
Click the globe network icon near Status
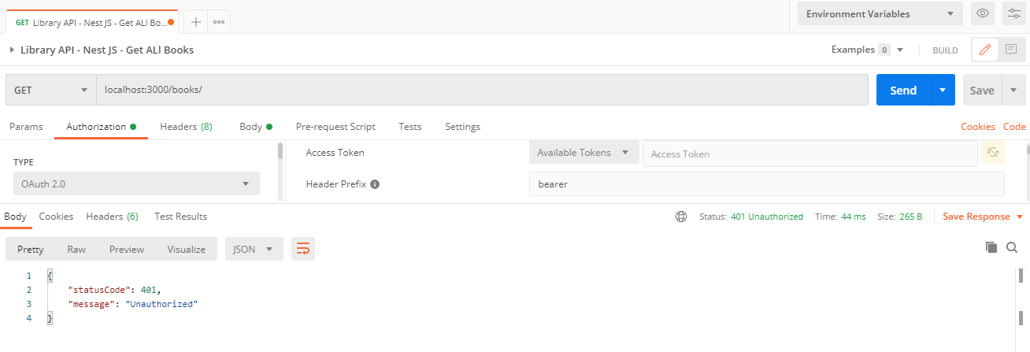point(681,217)
